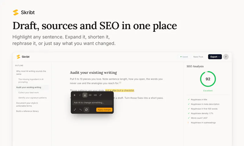Screen dimensions: 244x146
Task: Click the Excellent score label
Action: pos(208,91)
